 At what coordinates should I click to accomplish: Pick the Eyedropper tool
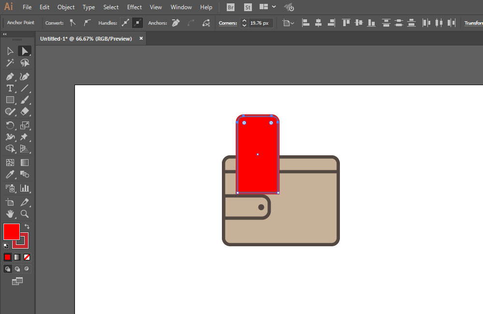click(10, 175)
